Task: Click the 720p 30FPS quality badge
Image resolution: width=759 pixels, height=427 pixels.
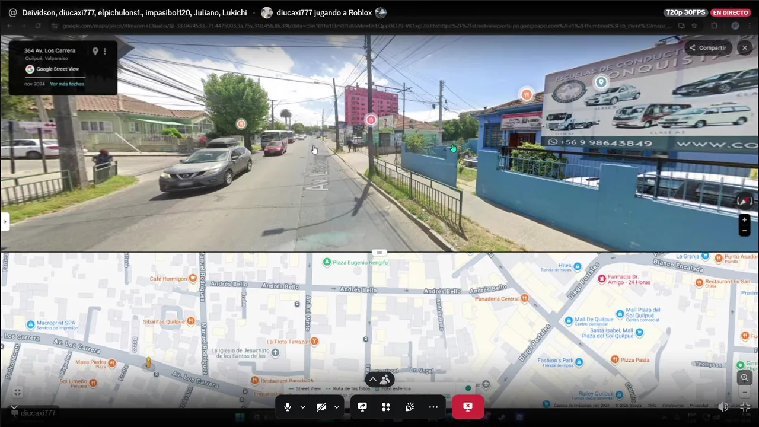Action: coord(685,12)
